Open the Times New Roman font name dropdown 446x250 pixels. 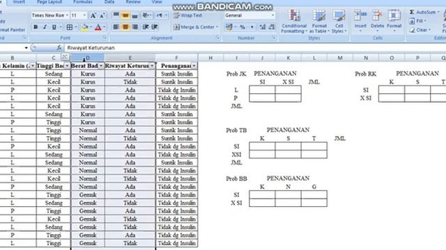point(67,15)
